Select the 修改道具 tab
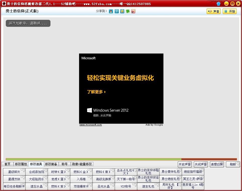Viewport: 242px width, 191px height. (36, 164)
